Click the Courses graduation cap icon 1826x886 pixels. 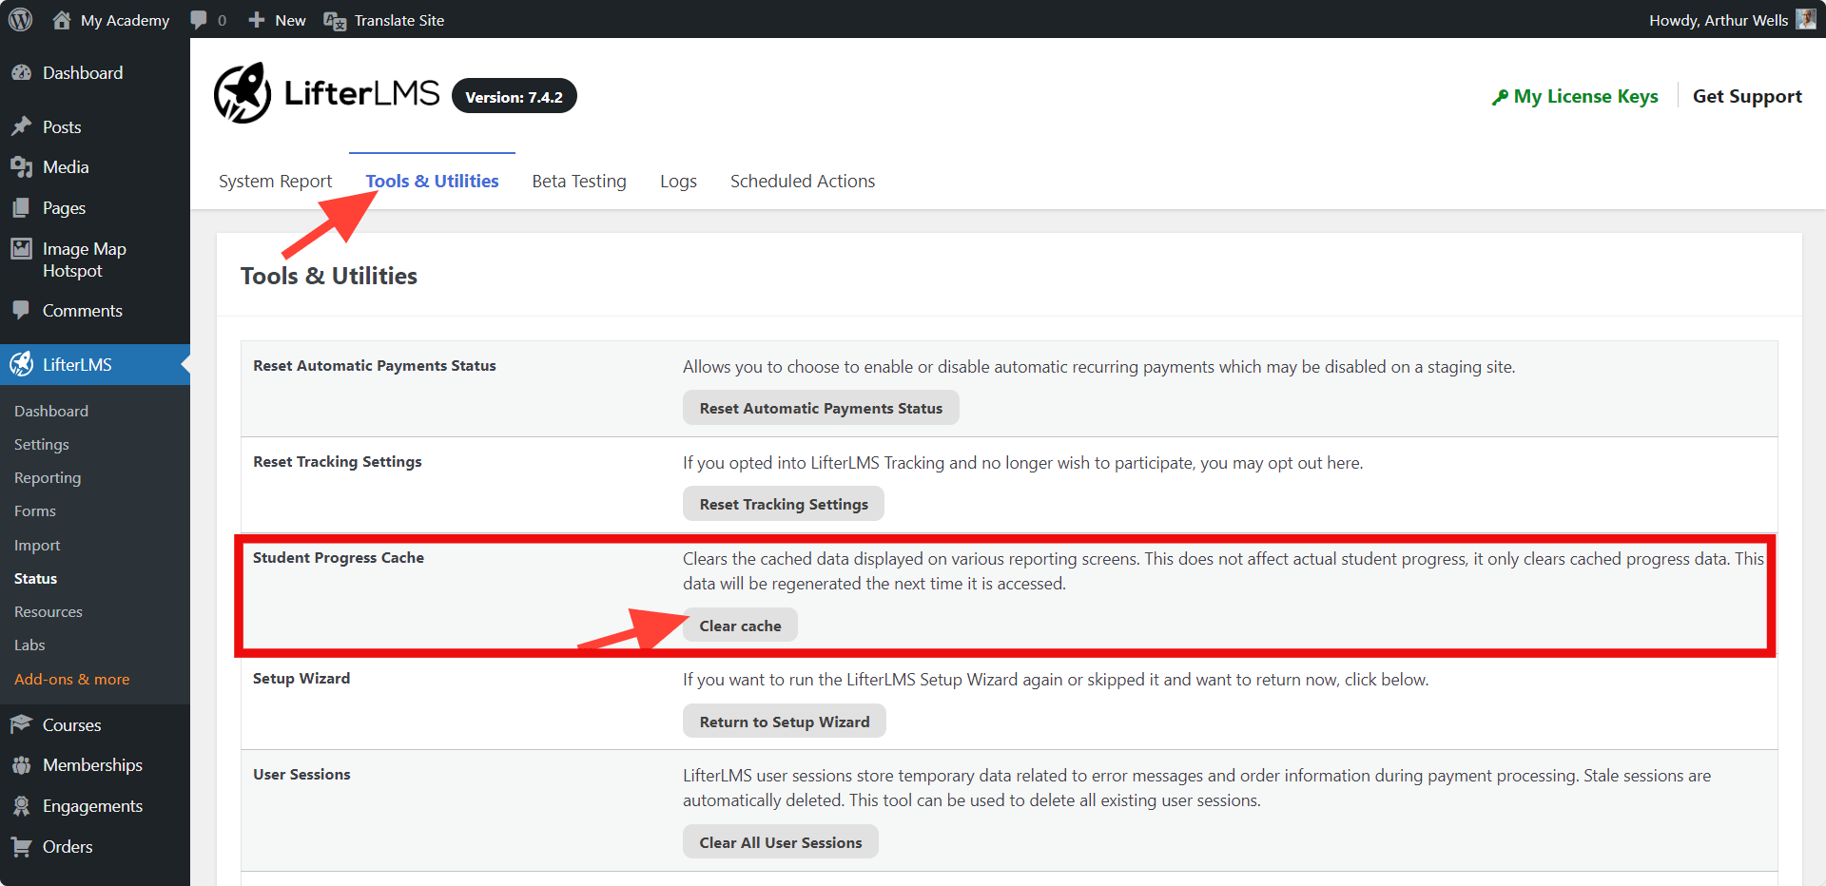point(22,724)
